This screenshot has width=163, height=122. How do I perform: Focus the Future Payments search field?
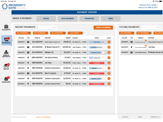[151, 27]
